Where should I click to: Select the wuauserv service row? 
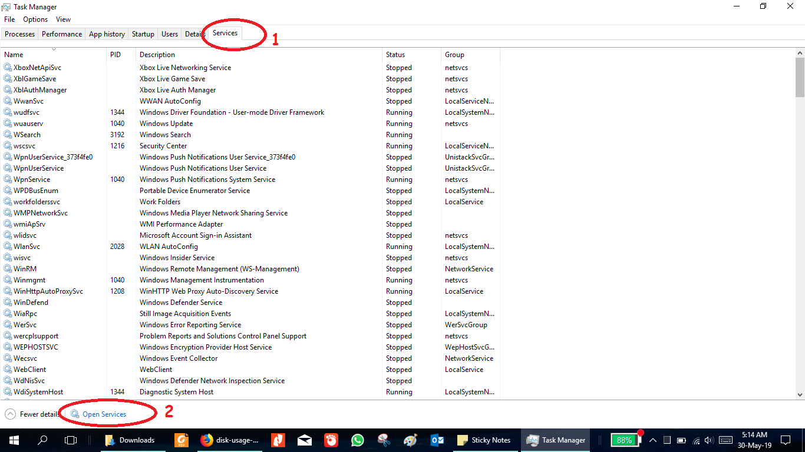250,124
